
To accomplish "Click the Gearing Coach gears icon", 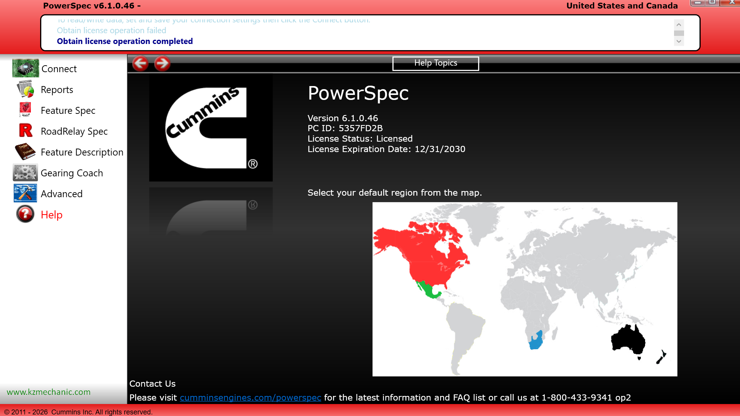I will pos(25,172).
